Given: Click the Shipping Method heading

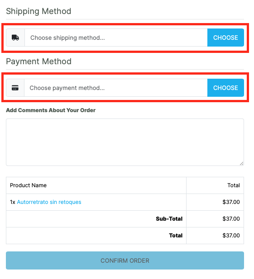Looking at the screenshot, I should [x=38, y=11].
